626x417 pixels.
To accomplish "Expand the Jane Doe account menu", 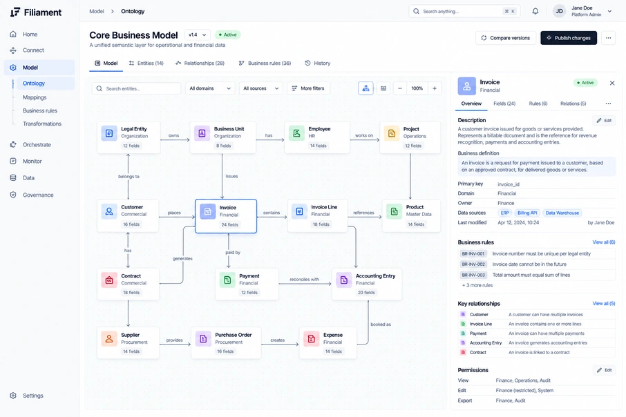I will pyautogui.click(x=609, y=11).
